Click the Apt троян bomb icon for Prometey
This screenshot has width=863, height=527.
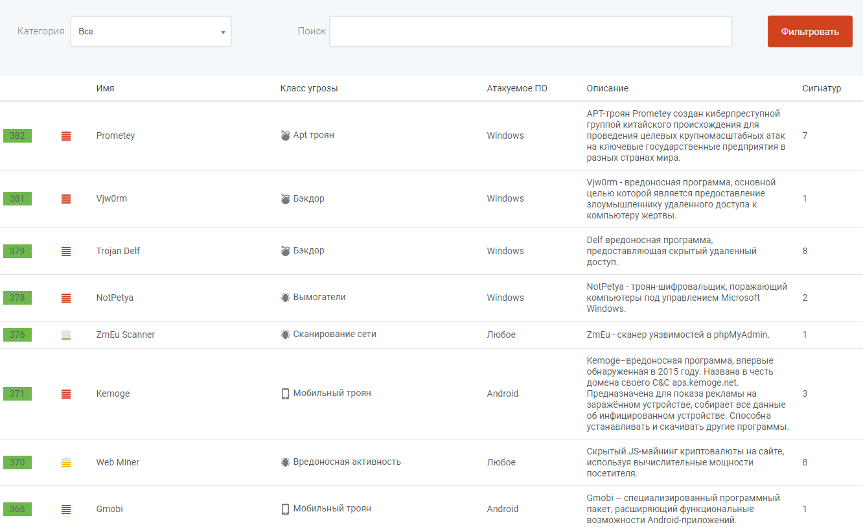[285, 135]
